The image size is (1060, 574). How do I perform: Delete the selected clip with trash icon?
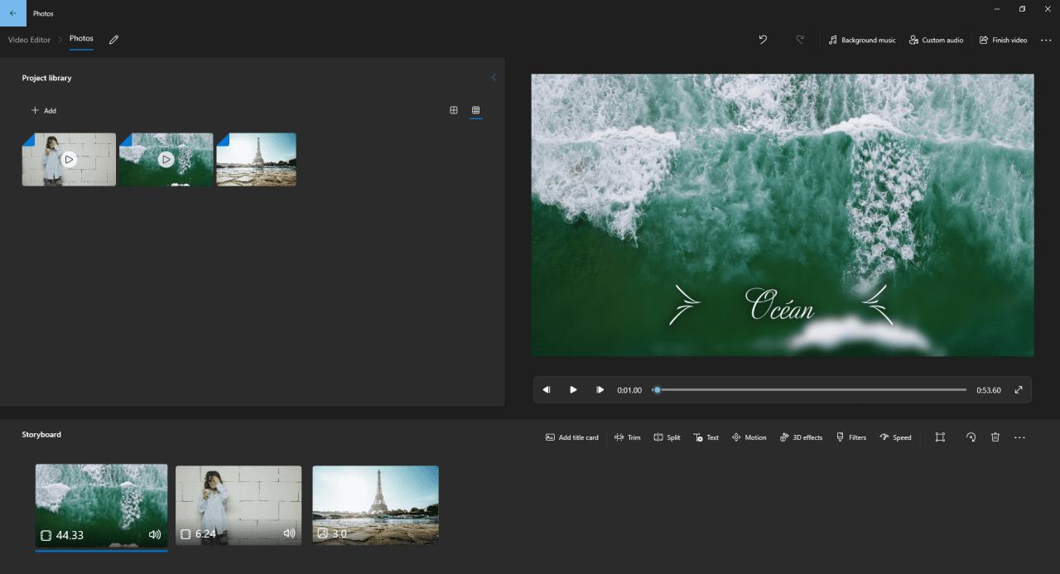point(995,437)
